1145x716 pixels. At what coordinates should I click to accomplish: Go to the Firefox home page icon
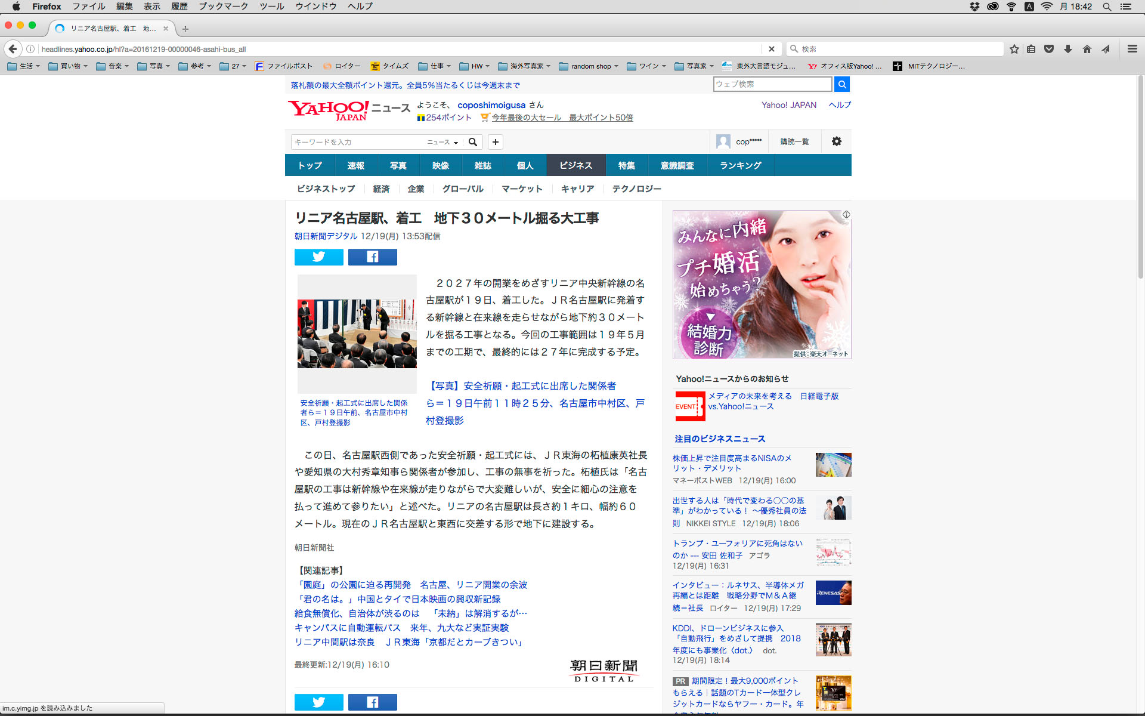(1087, 49)
